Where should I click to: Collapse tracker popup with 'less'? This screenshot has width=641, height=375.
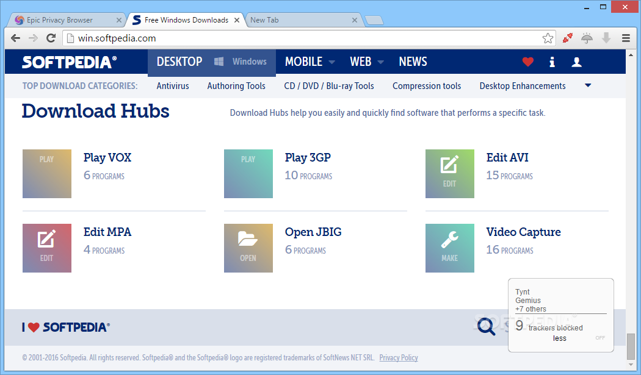(560, 338)
